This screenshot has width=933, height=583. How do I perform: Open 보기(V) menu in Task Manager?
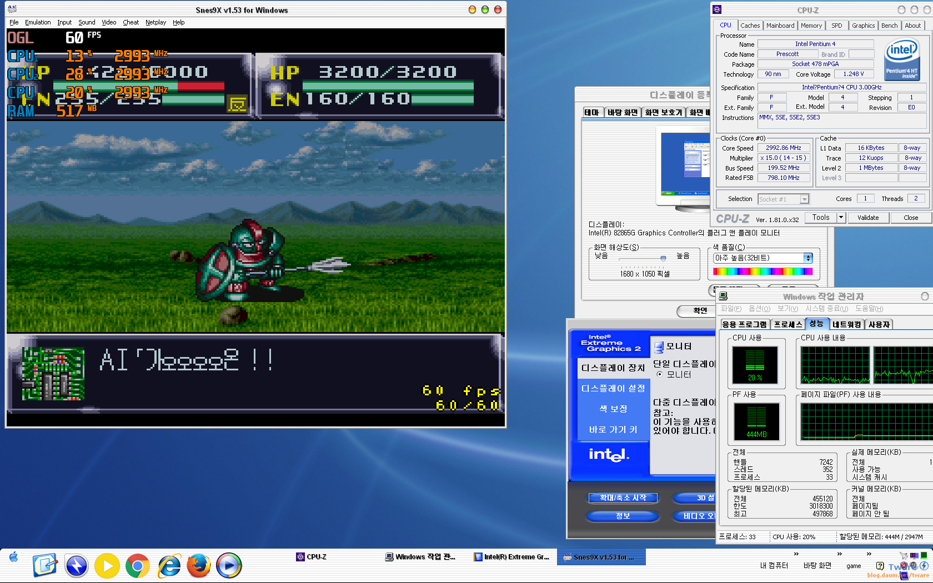[x=787, y=309]
